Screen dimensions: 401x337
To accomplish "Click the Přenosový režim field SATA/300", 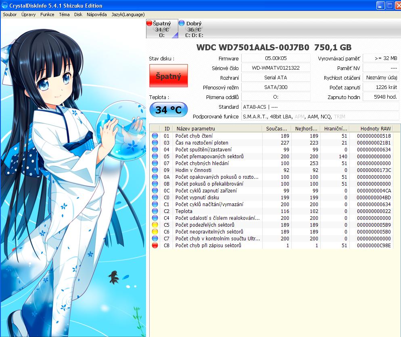I will 276,87.
